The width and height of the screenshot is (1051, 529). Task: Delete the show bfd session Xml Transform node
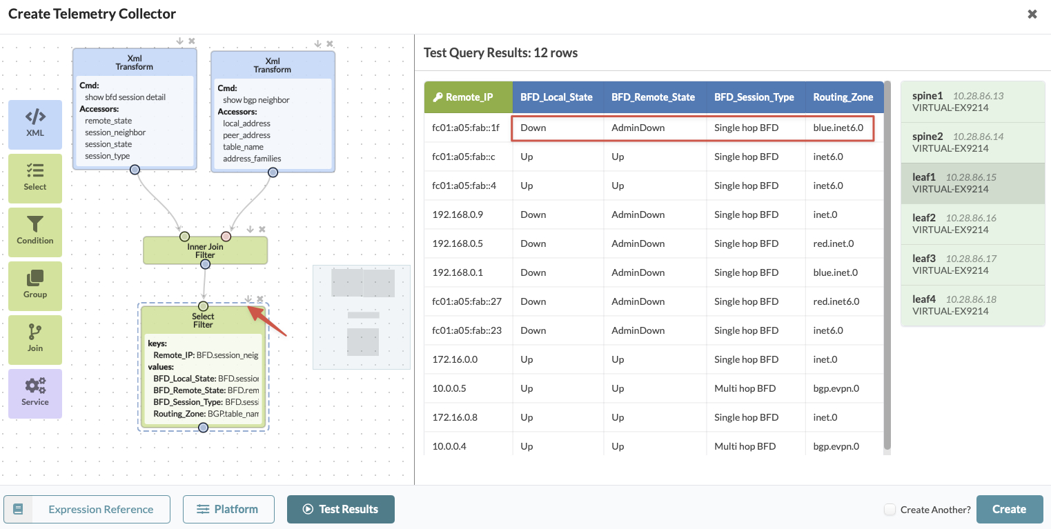coord(192,41)
